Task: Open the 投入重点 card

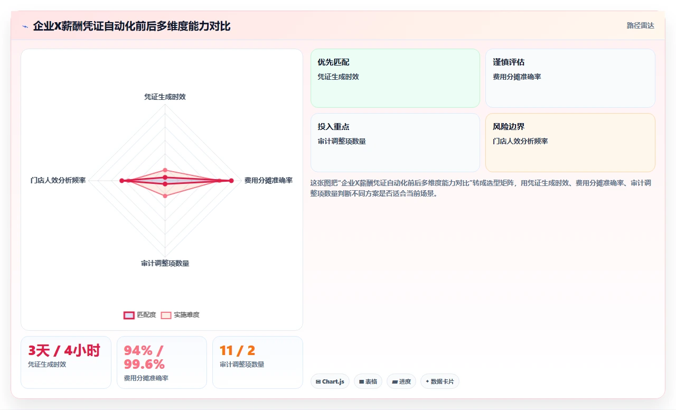Action: click(x=395, y=143)
